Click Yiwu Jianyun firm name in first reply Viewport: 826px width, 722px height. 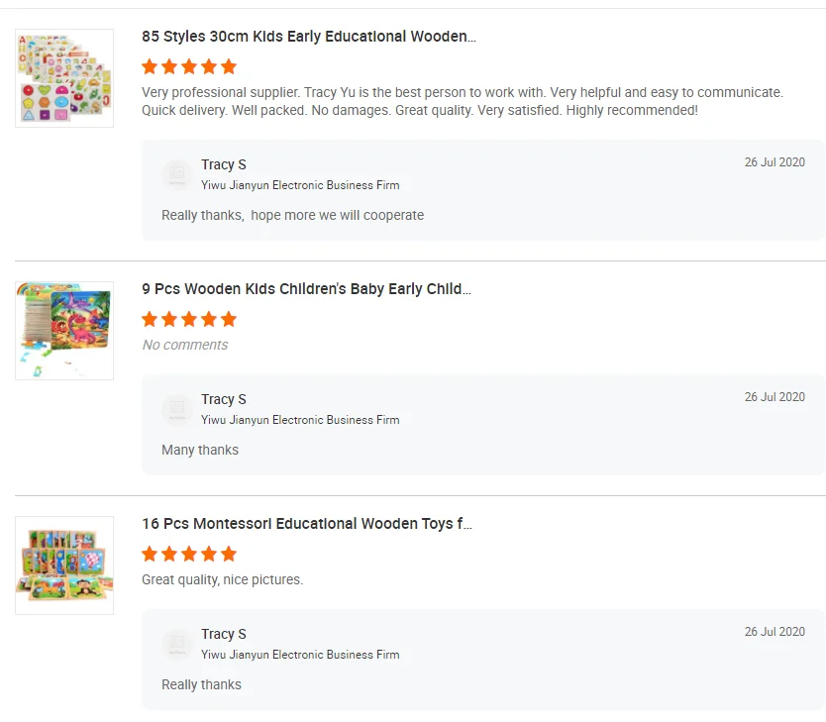point(300,185)
